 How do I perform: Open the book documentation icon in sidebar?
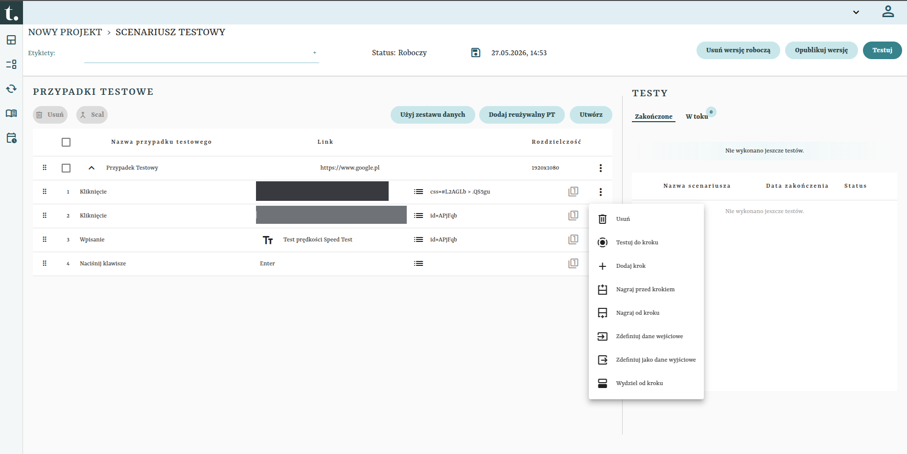pos(11,113)
